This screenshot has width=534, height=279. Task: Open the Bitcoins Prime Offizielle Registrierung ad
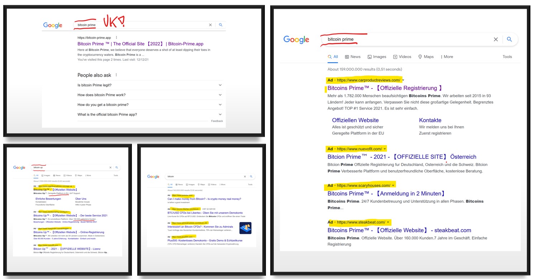385,88
